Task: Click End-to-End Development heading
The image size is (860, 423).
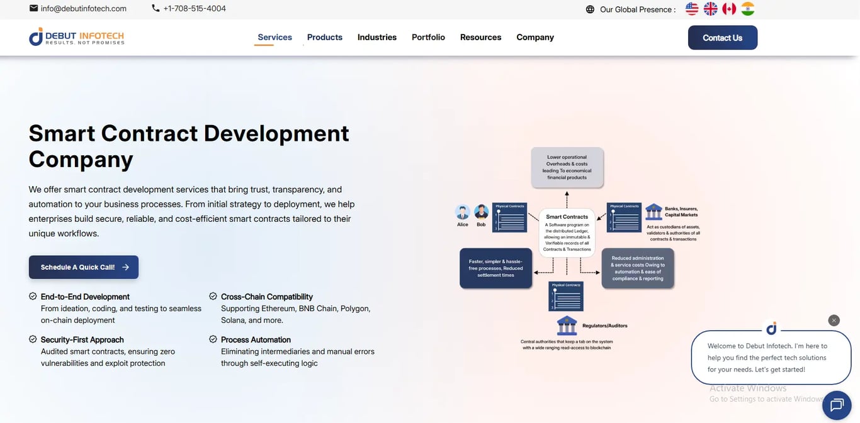Action: (x=85, y=297)
